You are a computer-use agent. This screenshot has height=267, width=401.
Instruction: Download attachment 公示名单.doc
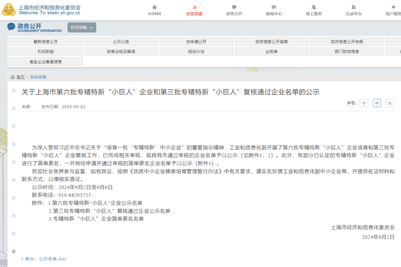coord(46,259)
